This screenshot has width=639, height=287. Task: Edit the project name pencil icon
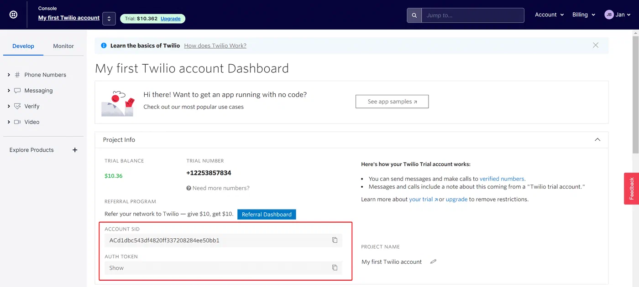pyautogui.click(x=433, y=261)
